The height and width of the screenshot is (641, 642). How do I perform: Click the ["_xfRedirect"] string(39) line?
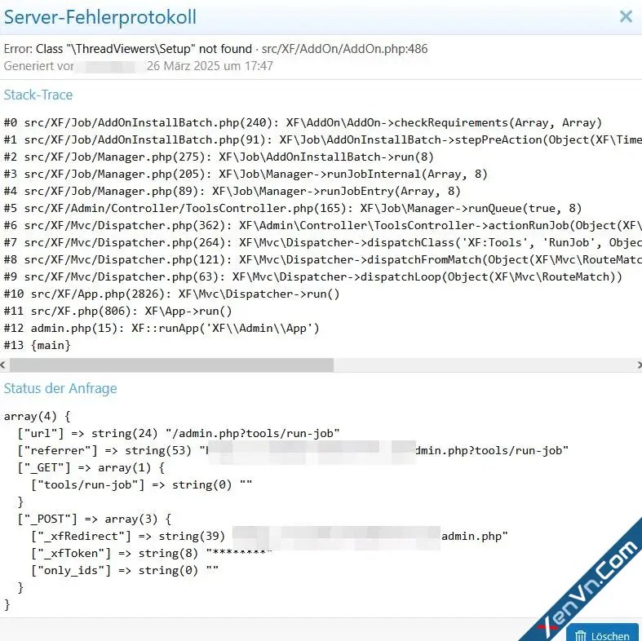click(x=269, y=537)
